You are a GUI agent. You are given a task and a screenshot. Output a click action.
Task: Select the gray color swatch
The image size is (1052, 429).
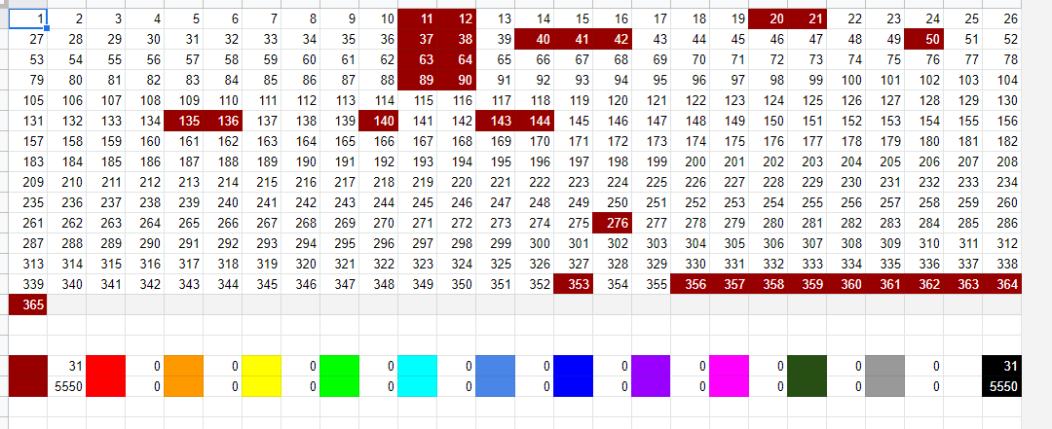pyautogui.click(x=884, y=376)
